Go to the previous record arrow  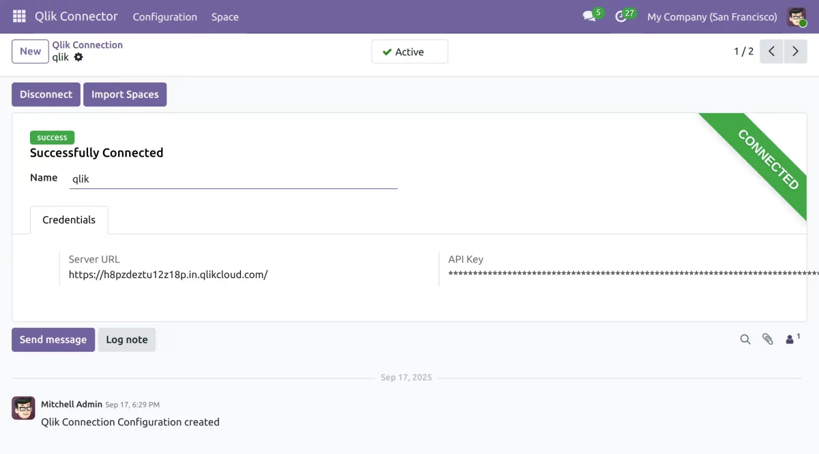coord(771,52)
